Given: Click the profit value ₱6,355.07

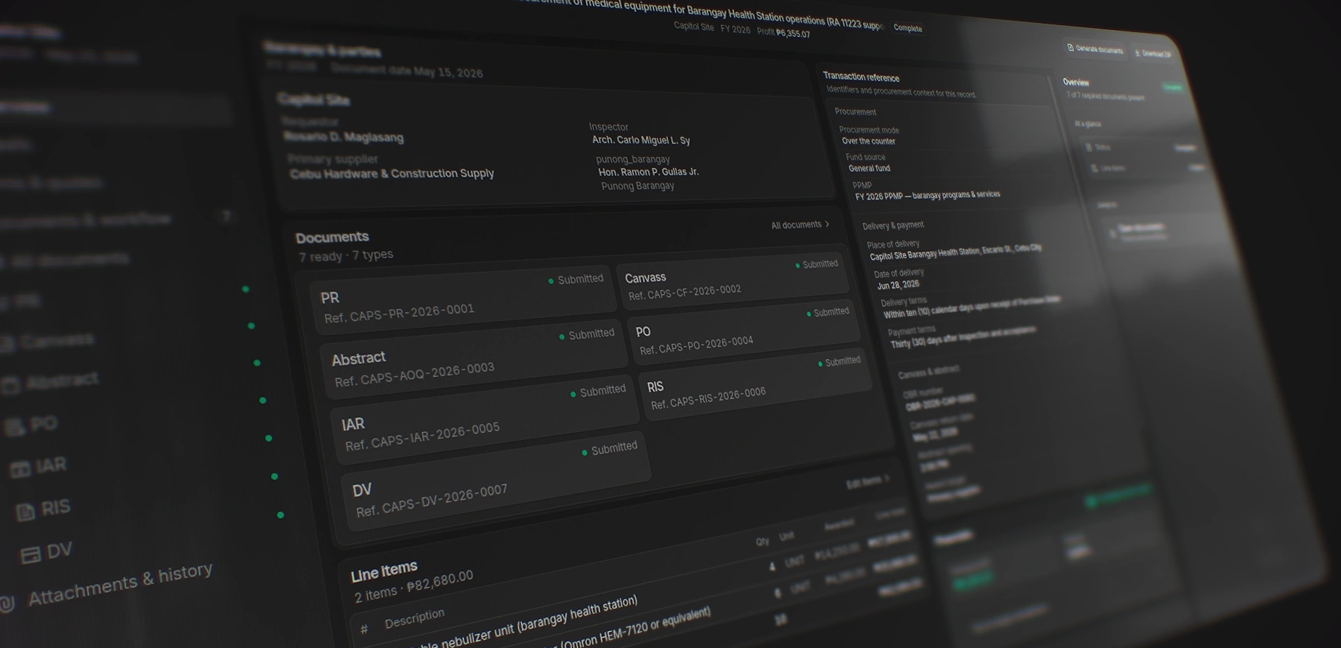Looking at the screenshot, I should coord(793,33).
